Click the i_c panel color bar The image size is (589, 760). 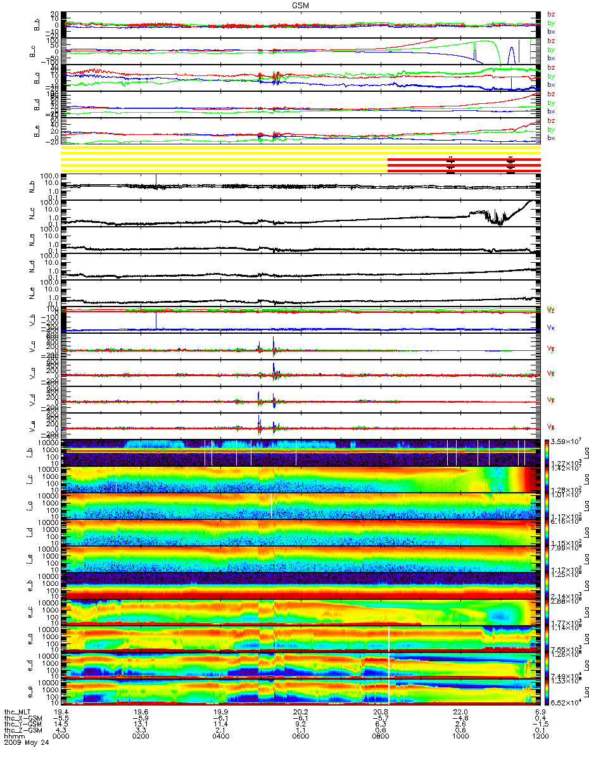548,479
